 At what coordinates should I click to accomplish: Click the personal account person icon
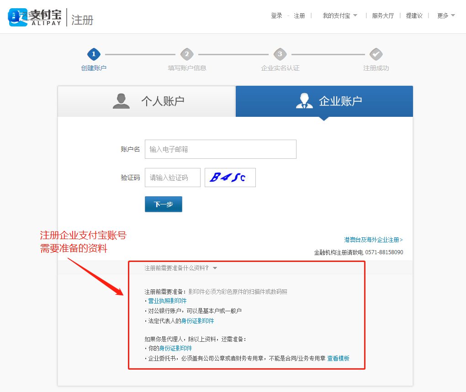click(121, 101)
